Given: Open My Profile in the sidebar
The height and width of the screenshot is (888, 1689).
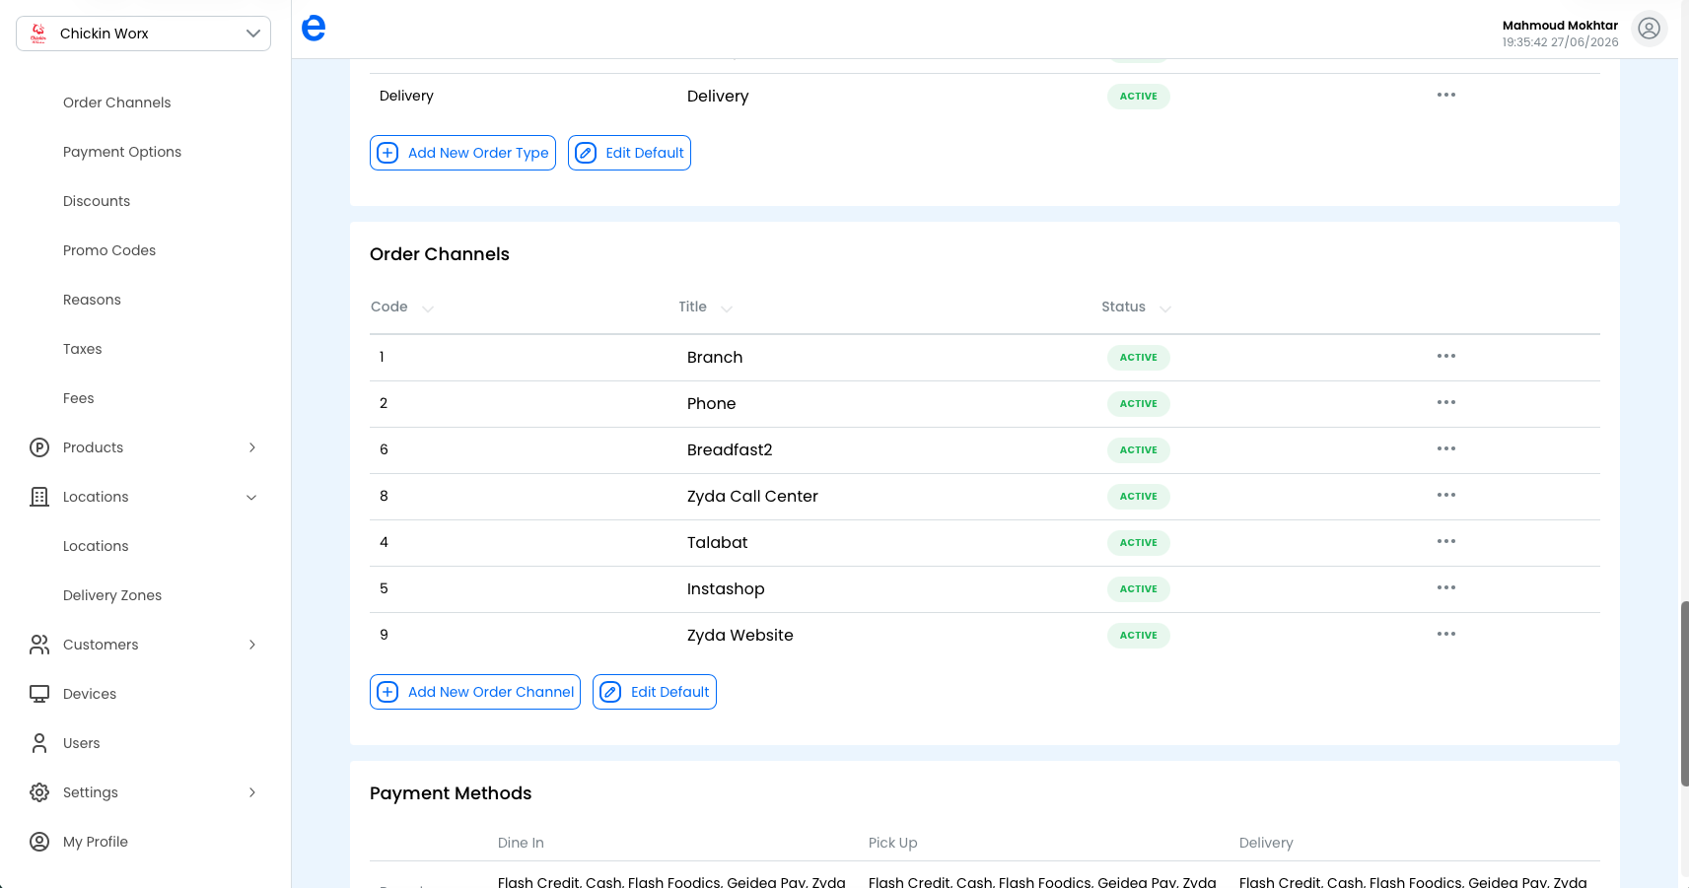Looking at the screenshot, I should (96, 842).
